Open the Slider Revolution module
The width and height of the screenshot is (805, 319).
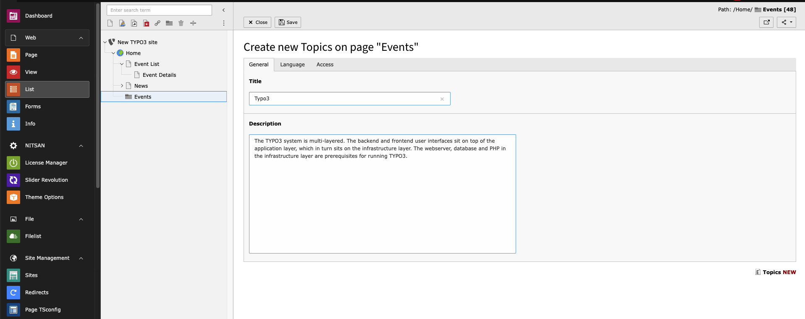tap(47, 180)
